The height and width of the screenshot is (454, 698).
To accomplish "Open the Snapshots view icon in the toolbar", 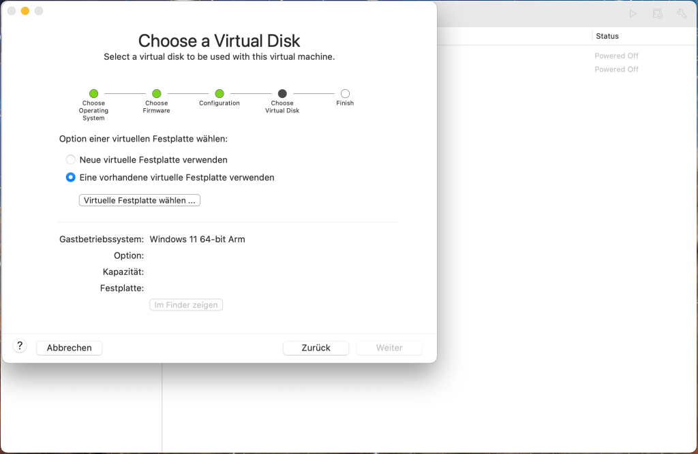I will (656, 13).
